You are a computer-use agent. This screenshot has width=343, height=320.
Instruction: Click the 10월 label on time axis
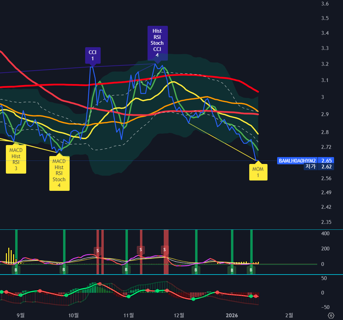(x=73, y=315)
